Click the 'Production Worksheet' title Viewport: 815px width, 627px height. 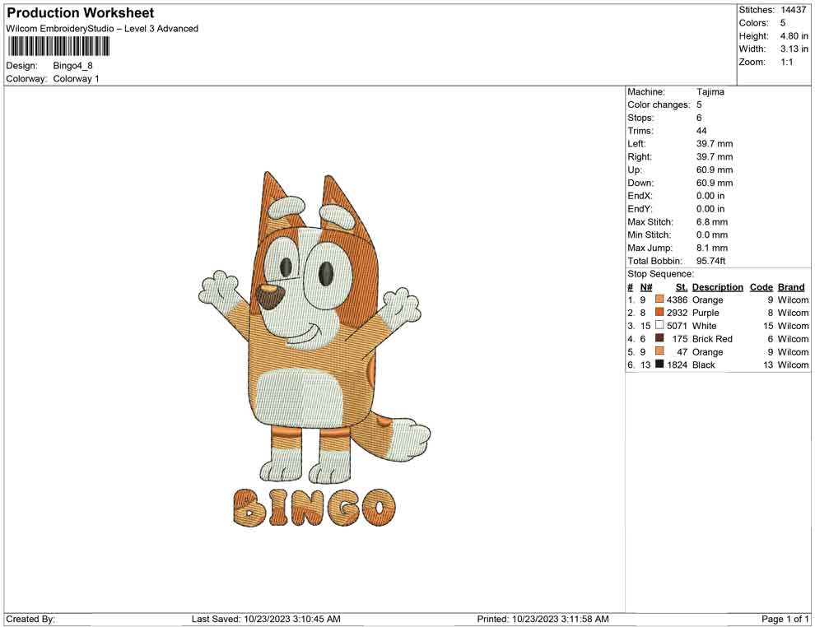point(80,13)
